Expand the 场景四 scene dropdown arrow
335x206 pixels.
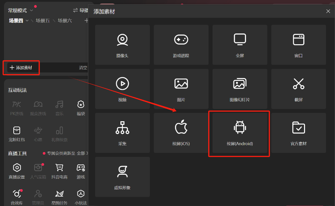click(x=27, y=21)
